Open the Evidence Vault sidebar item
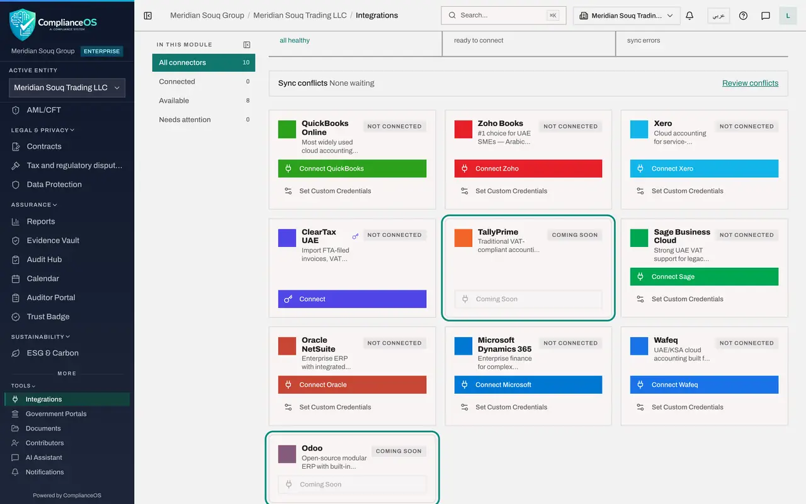This screenshot has width=806, height=504. [x=67, y=241]
